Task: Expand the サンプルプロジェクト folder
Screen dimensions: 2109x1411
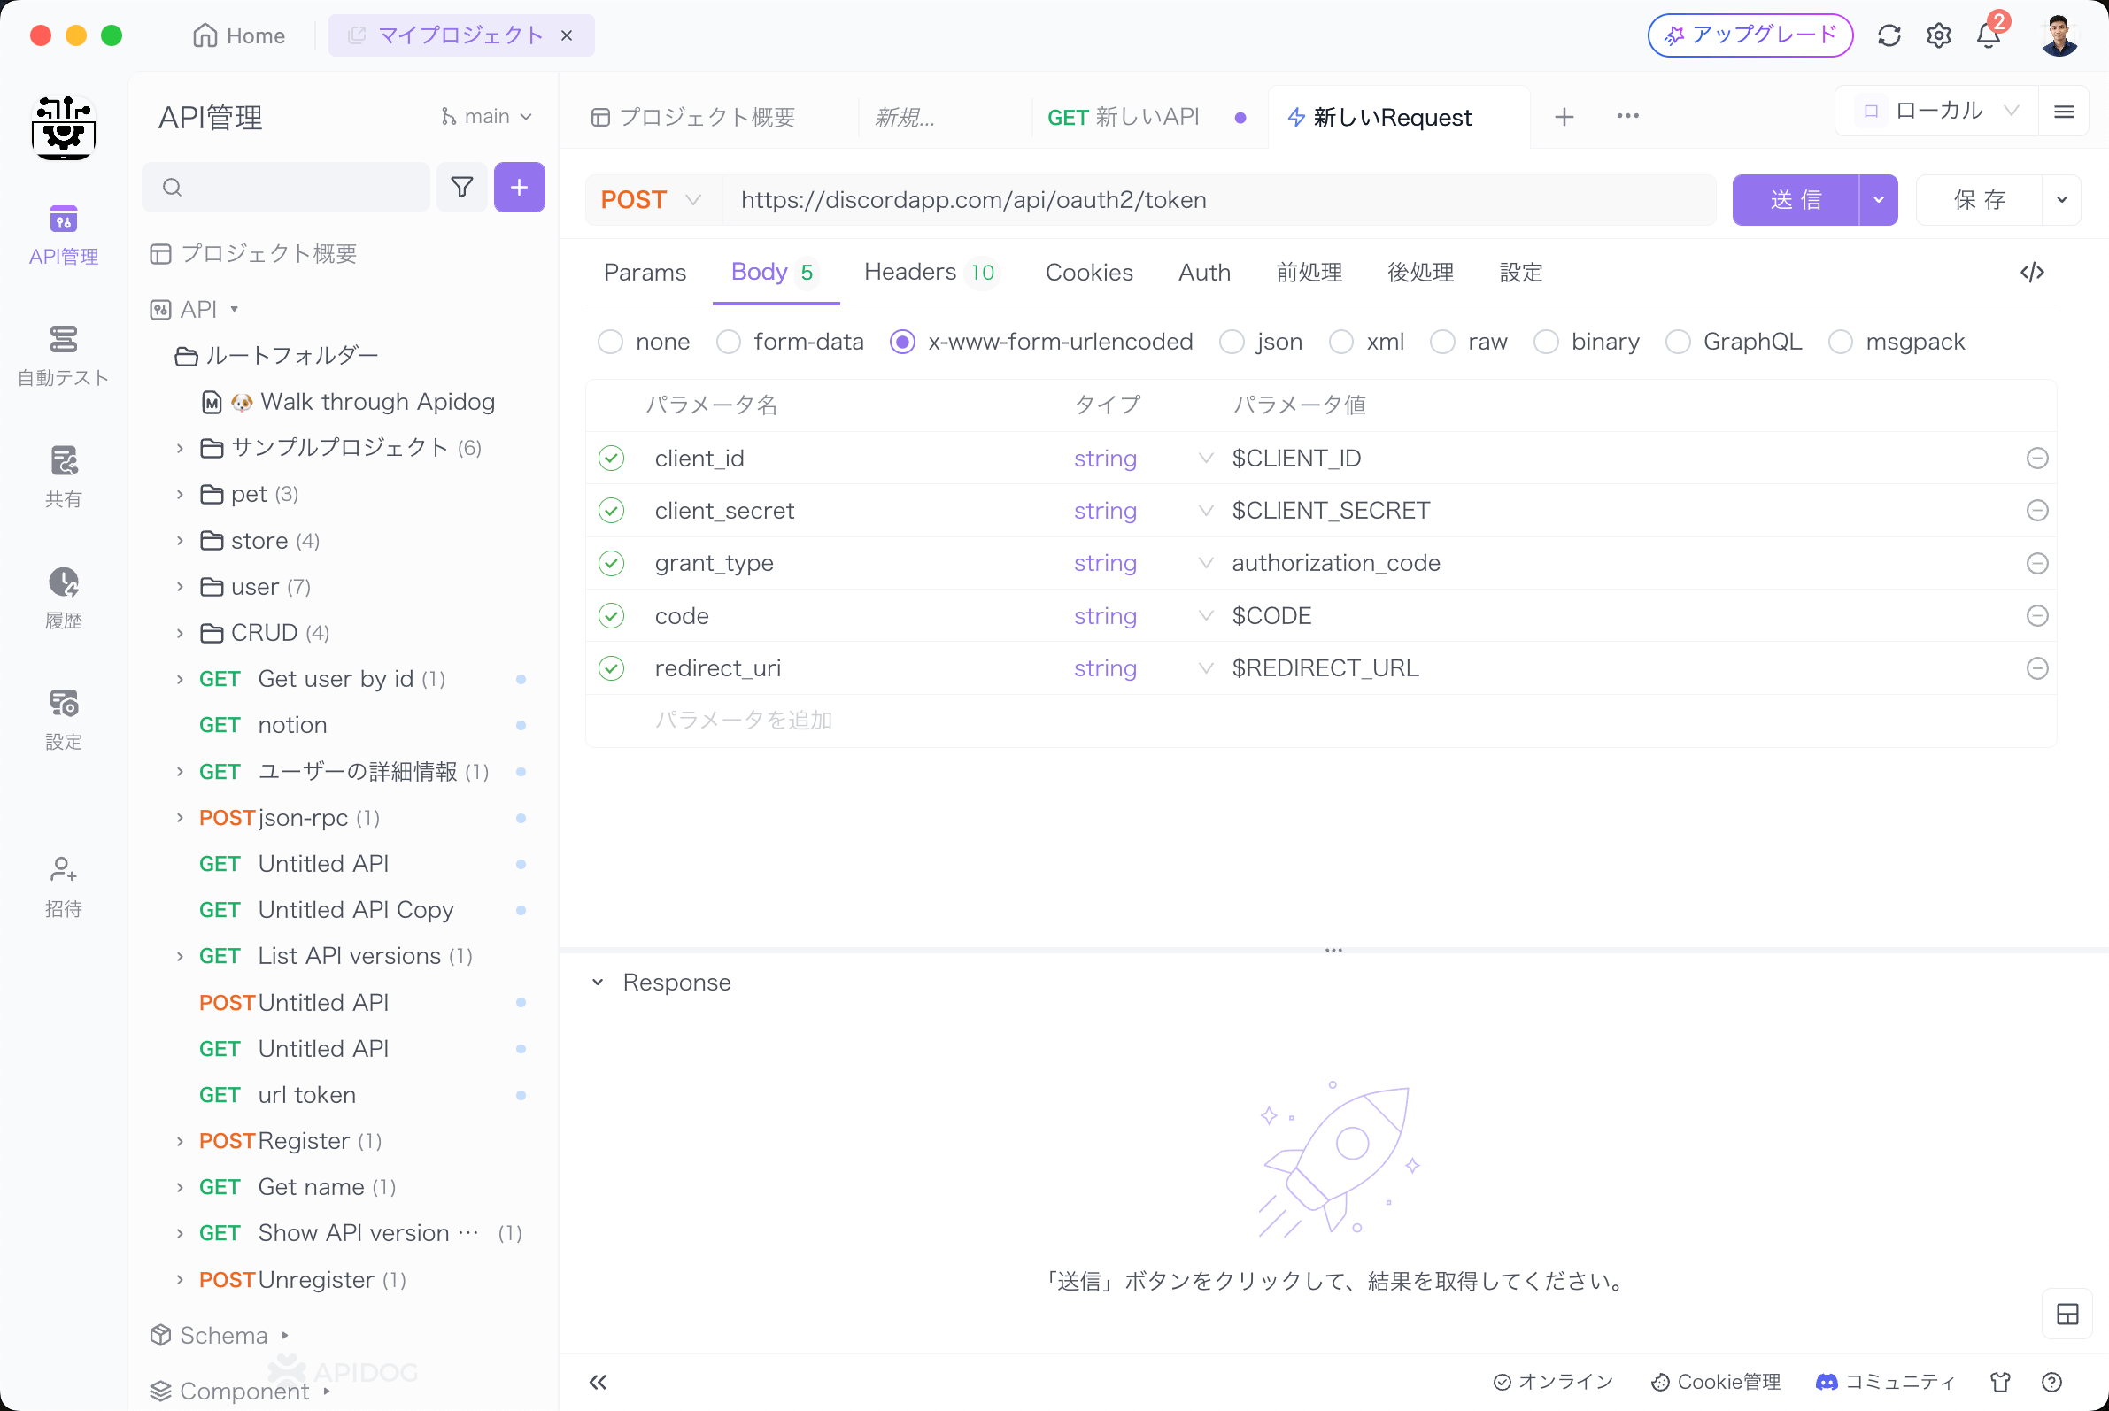Action: pyautogui.click(x=180, y=445)
